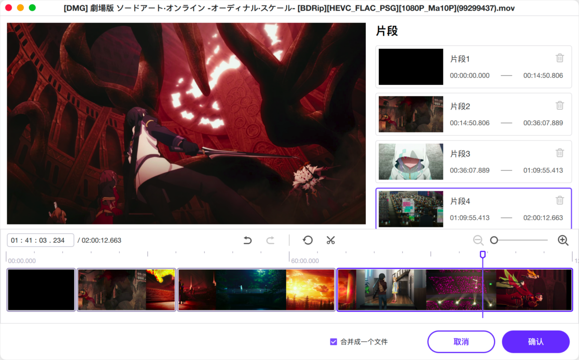Click 片段2 start time 00:14:50.806
This screenshot has width=579, height=360.
(x=469, y=123)
